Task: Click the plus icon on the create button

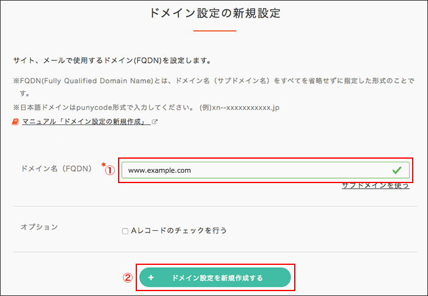Action: [152, 278]
